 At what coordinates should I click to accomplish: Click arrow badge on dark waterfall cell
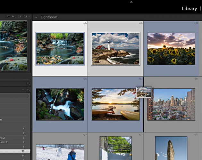coord(85,79)
